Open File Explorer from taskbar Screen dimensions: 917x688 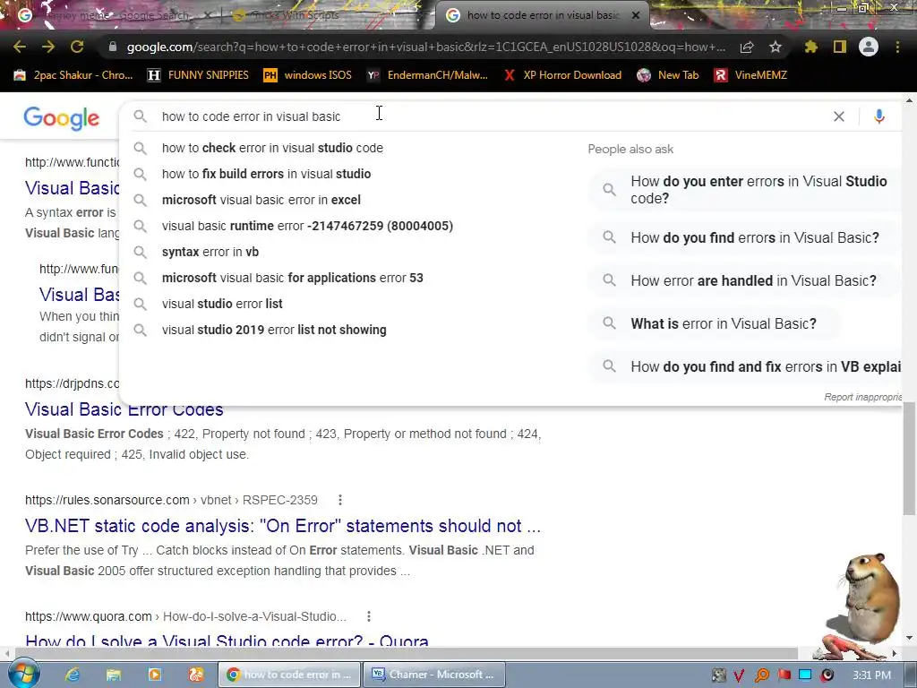tap(114, 675)
